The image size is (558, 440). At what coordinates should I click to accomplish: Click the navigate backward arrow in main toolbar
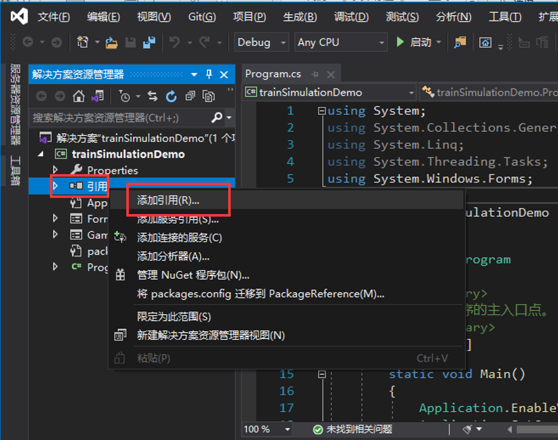point(27,43)
